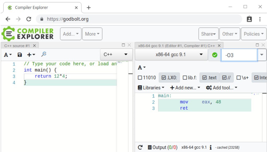The height and width of the screenshot is (152, 267).
Task: Maximize the compiler output pane
Action: [x=257, y=45]
